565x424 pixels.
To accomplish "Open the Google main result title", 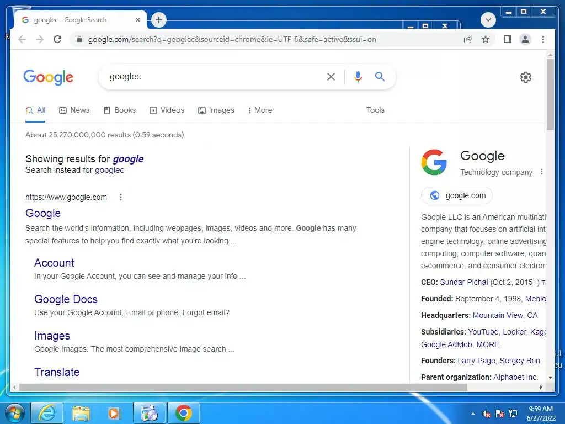I will point(43,213).
